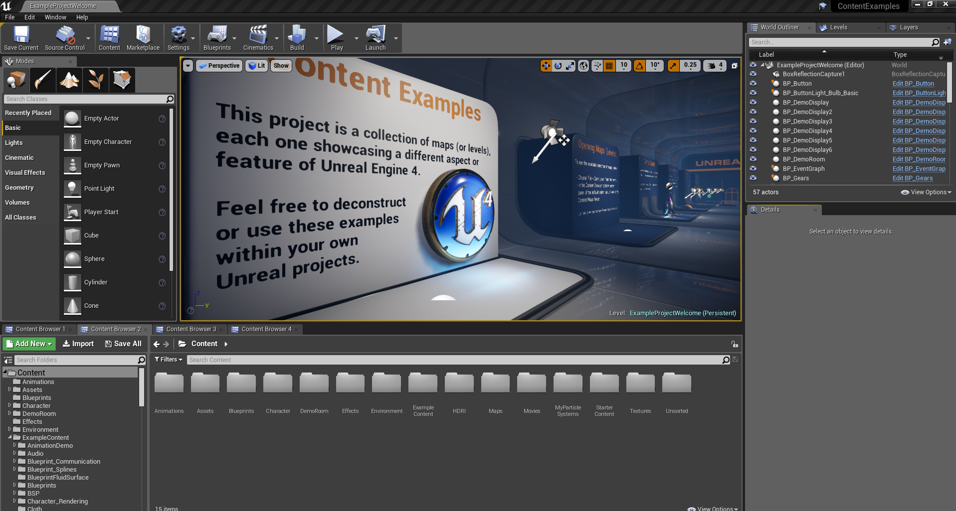Viewport: 956px width, 511px height.
Task: Open camera speed setting in viewport
Action: pos(715,66)
